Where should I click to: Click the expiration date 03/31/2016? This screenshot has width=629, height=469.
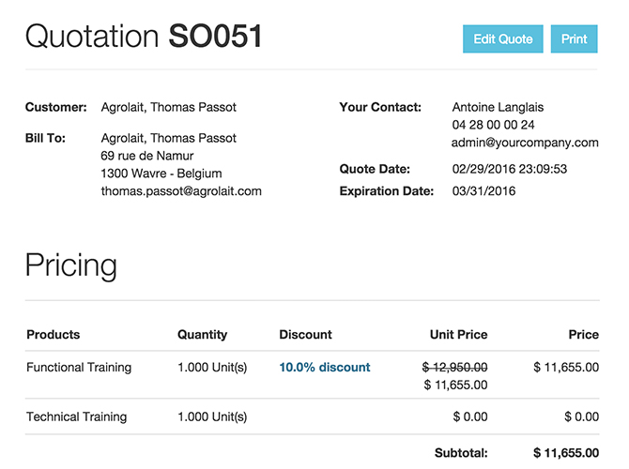484,191
